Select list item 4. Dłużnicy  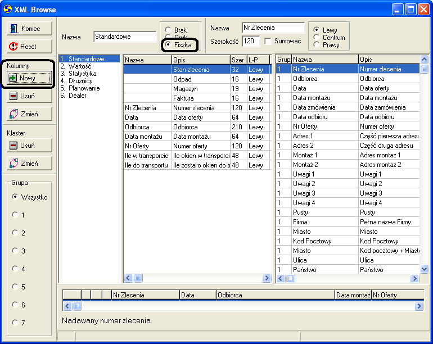pyautogui.click(x=89, y=81)
